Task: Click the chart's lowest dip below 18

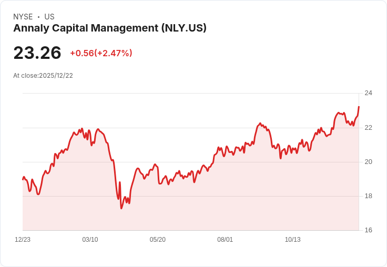Action: click(121, 208)
